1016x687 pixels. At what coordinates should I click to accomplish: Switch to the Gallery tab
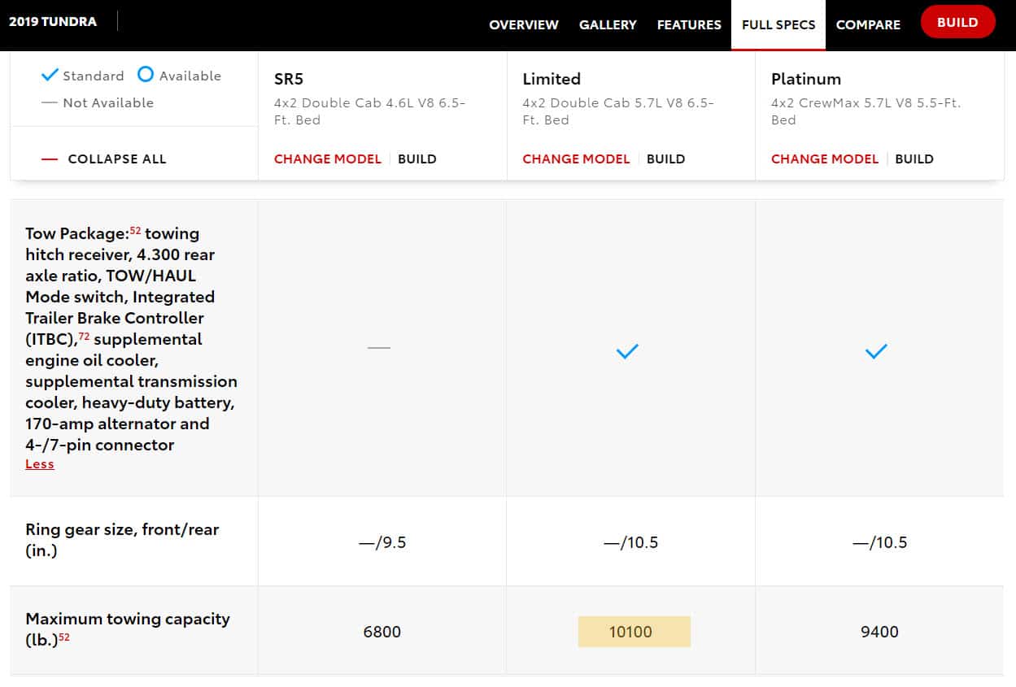coord(608,24)
